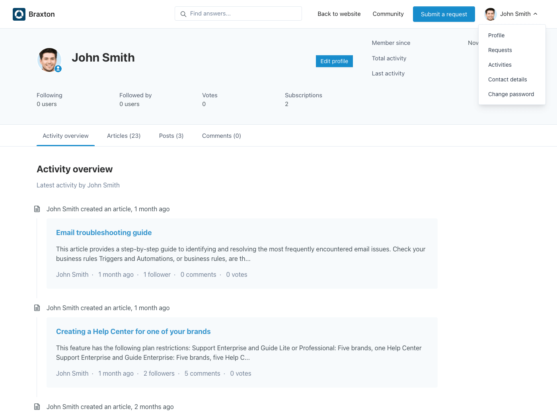557x413 pixels.
Task: Select Change password in the user menu
Action: pyautogui.click(x=511, y=94)
